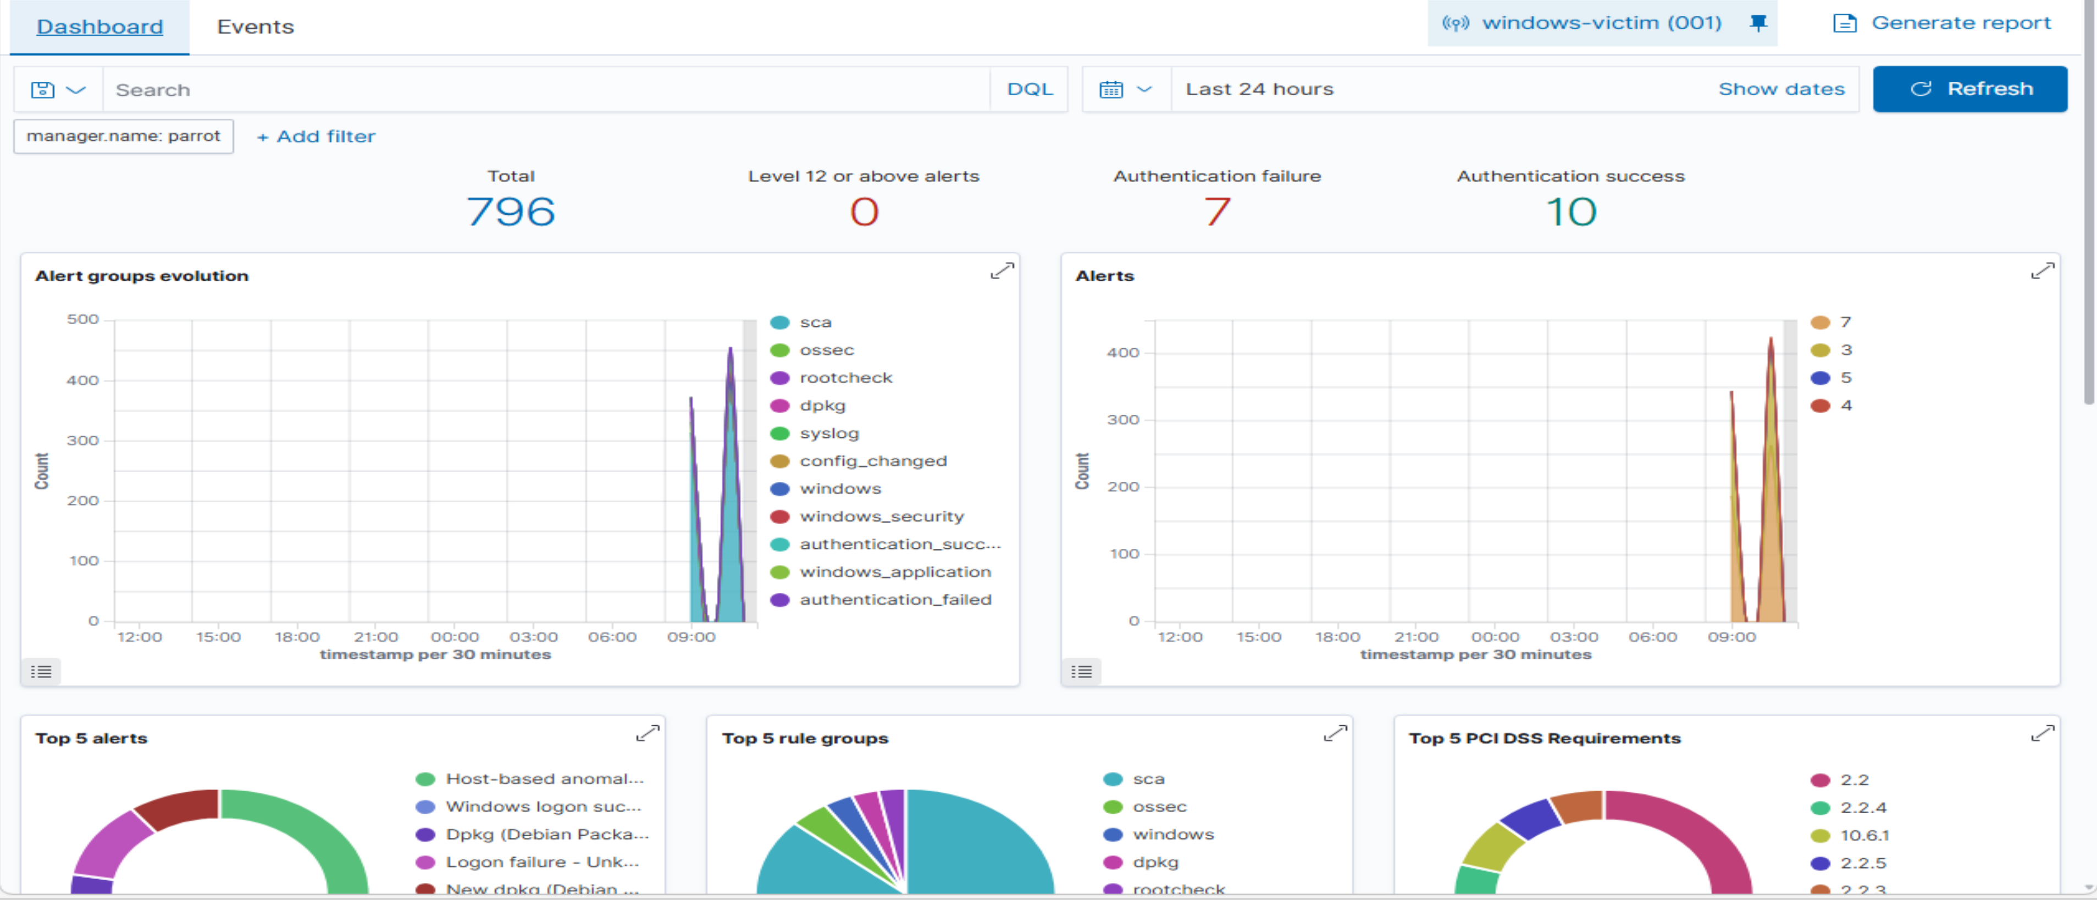The image size is (2097, 900).
Task: Toggle level 3 series in Alerts legend
Action: [1845, 350]
